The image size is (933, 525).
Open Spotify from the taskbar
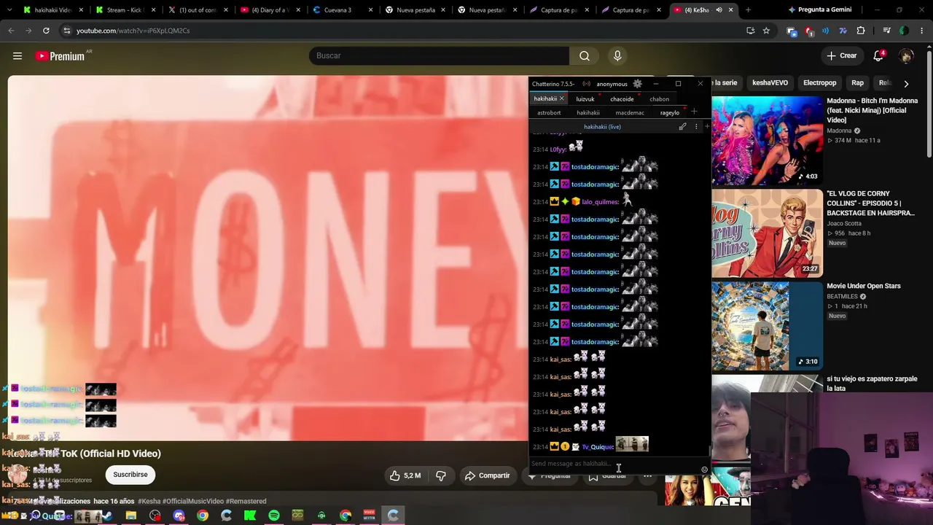coord(274,516)
